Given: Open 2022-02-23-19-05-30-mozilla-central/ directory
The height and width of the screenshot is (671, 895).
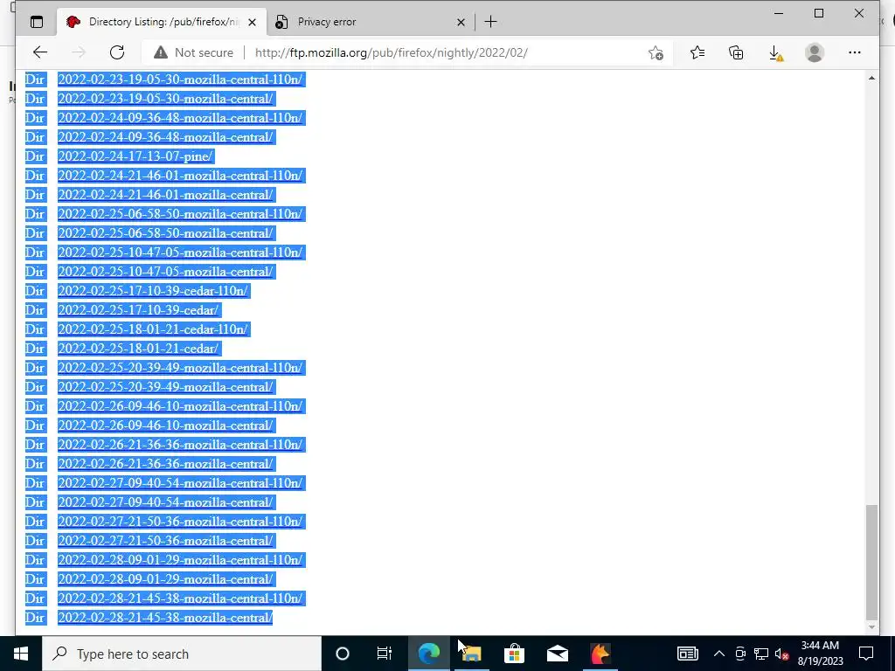Looking at the screenshot, I should pos(165,99).
